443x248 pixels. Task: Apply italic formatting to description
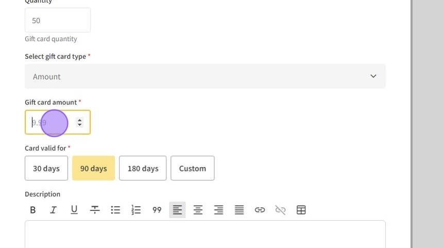click(53, 210)
